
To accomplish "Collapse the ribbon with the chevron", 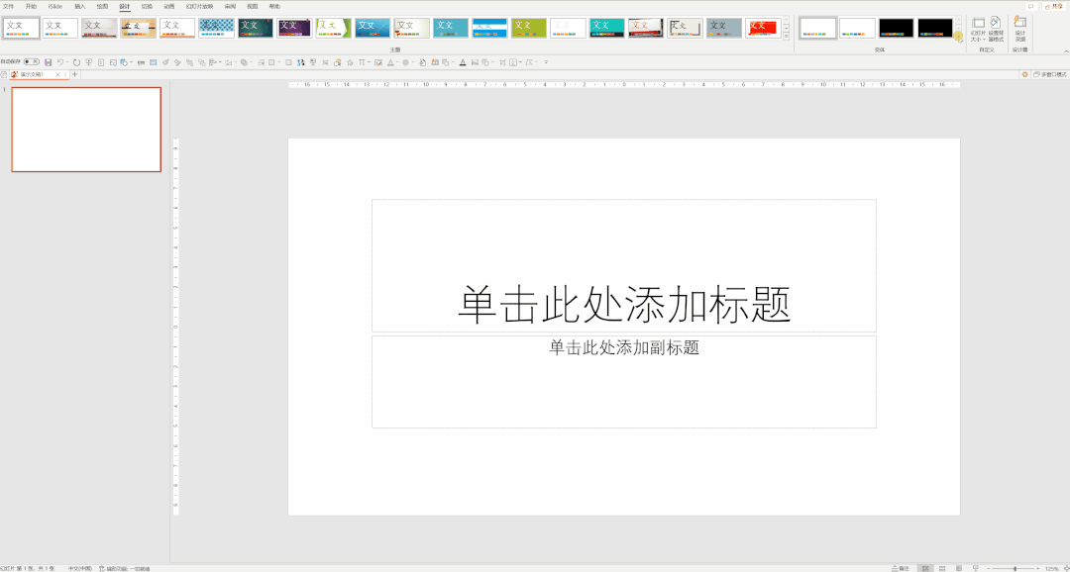I will coord(1065,51).
